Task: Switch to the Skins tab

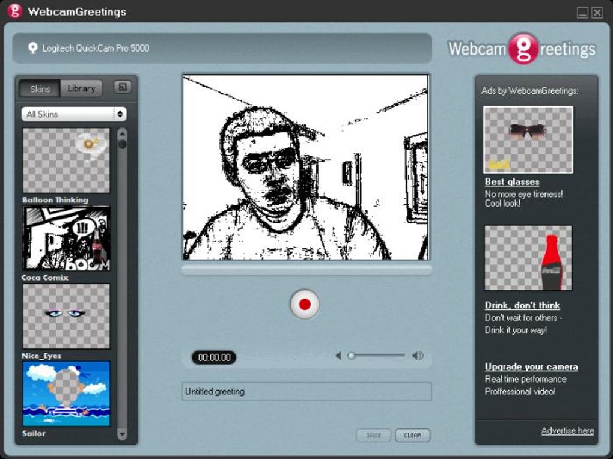Action: (40, 88)
